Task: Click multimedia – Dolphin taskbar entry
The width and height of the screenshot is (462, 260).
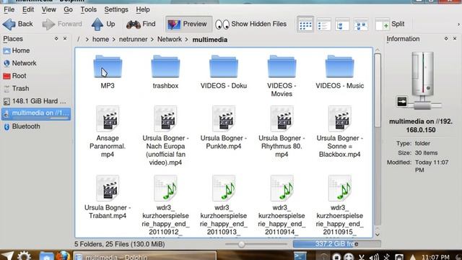Action: [144, 256]
